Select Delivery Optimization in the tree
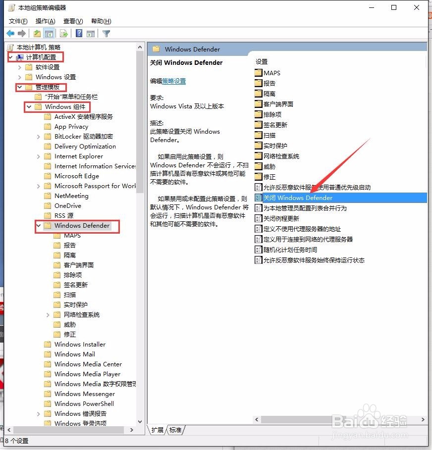Screen dimensions: 432x450 85,147
